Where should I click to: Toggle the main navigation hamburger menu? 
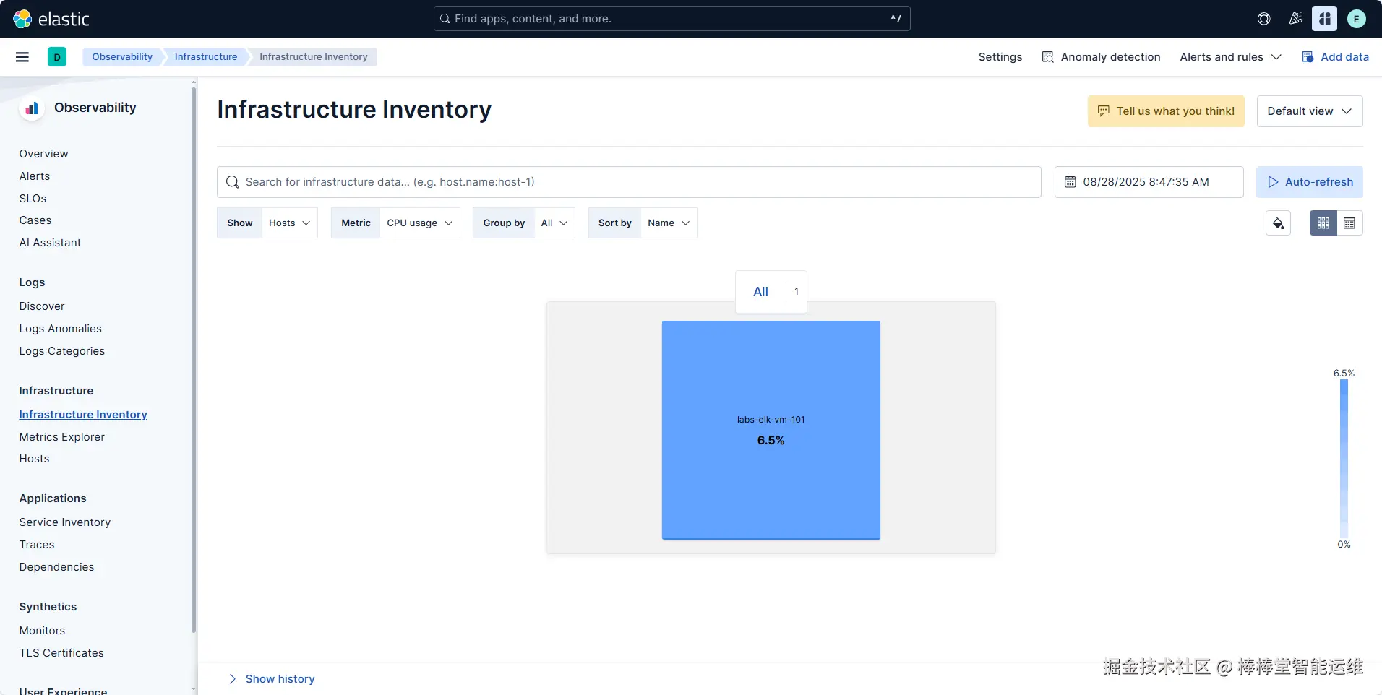point(22,57)
